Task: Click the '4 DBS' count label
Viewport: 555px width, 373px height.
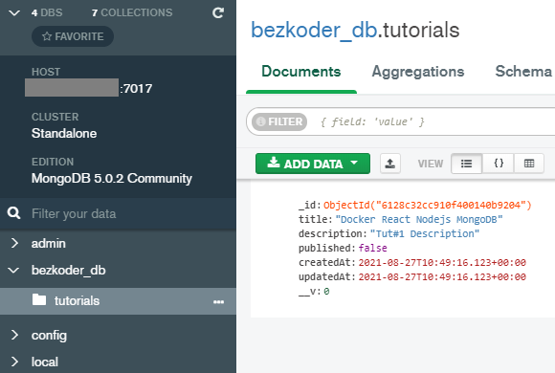Action: [47, 12]
